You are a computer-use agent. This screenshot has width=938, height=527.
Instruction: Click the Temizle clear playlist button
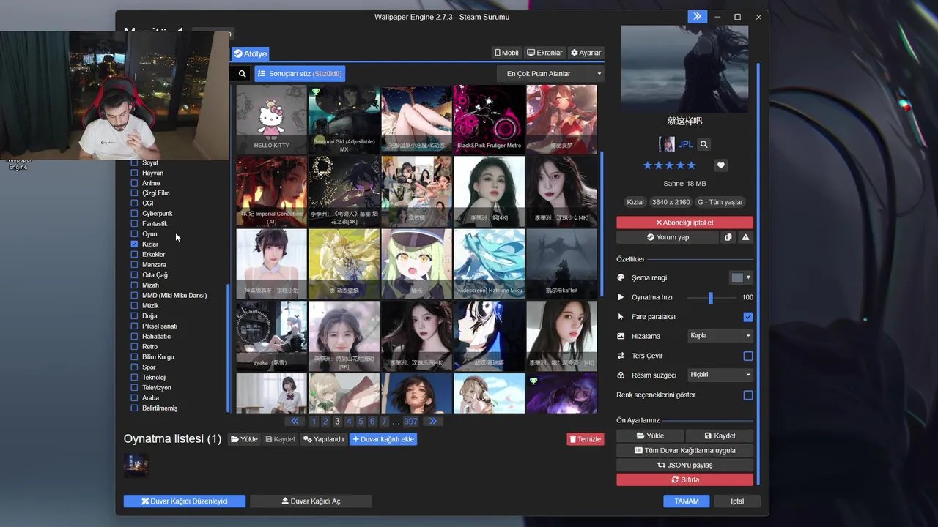[x=585, y=439]
